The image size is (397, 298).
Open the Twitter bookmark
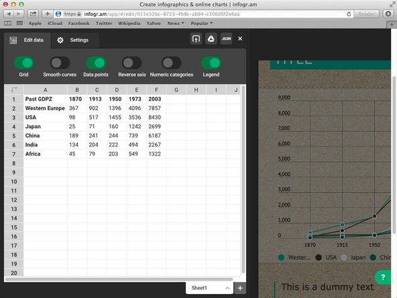[x=104, y=23]
